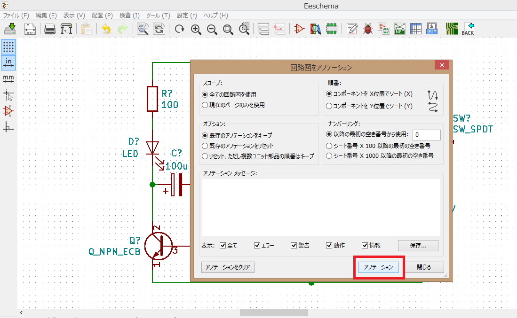The width and height of the screenshot is (517, 318).
Task: Click the zoom to fit icon
Action: coord(228,29)
